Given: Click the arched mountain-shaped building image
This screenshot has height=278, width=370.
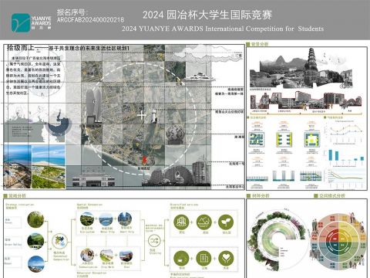Looking at the screenshot, I should click(x=171, y=175).
